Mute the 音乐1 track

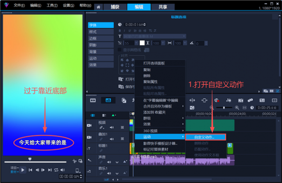pos(109,173)
